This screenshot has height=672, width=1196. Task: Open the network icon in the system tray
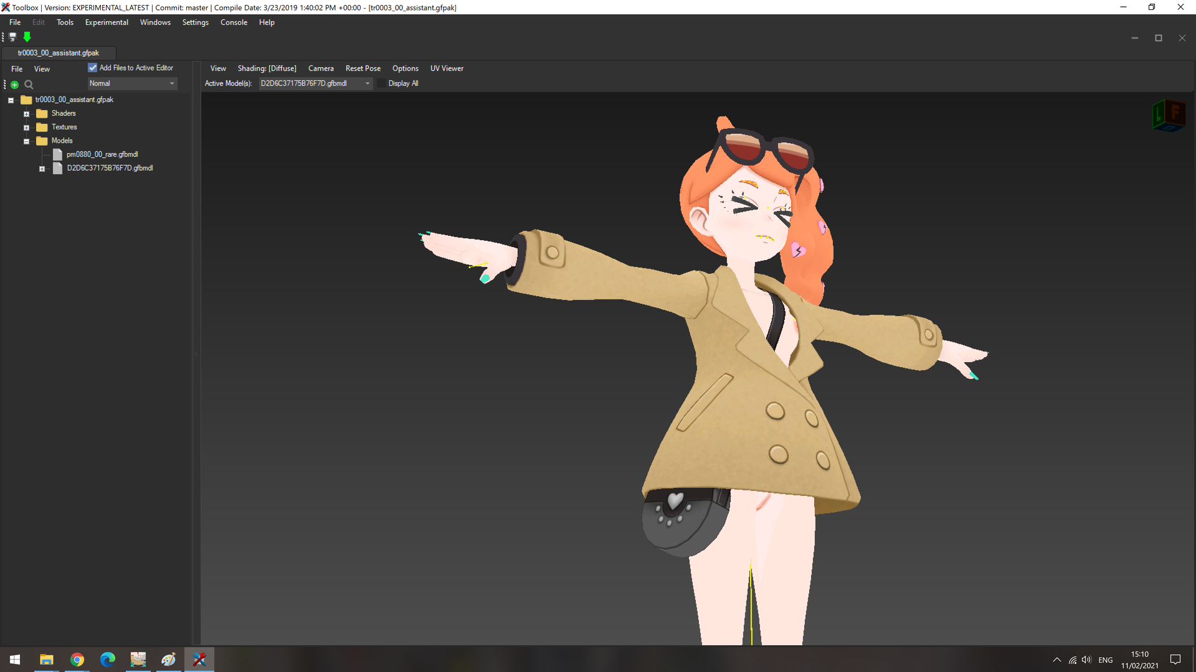[1073, 660]
